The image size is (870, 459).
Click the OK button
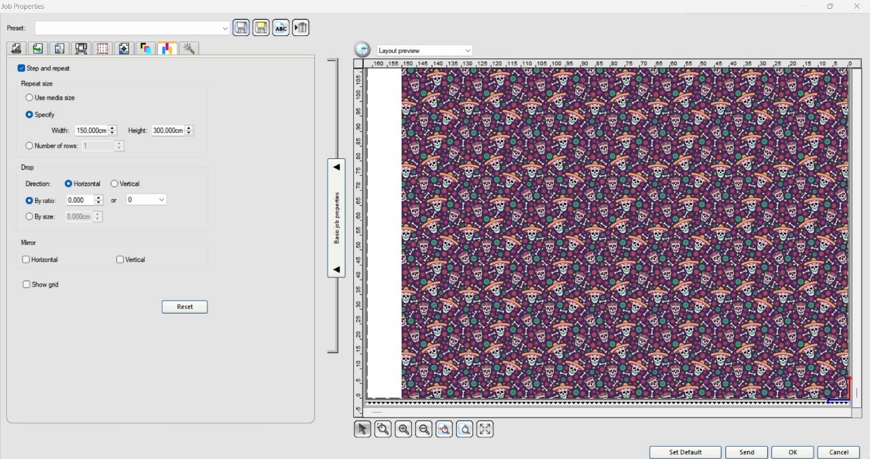pyautogui.click(x=793, y=452)
